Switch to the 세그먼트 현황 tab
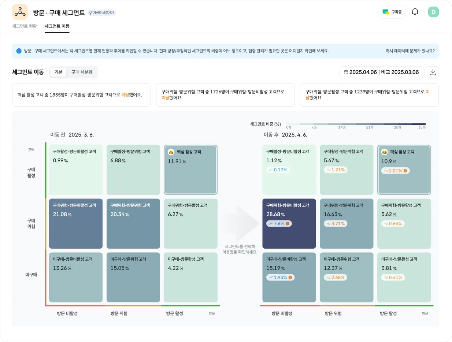 coord(25,26)
